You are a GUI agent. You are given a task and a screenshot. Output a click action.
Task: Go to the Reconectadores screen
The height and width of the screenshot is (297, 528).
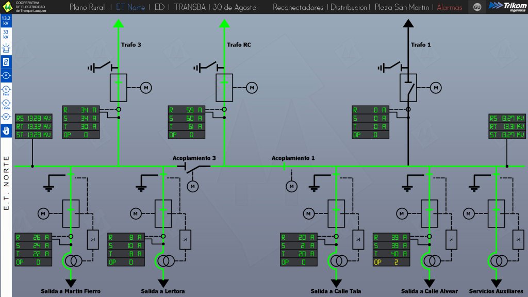coord(298,7)
